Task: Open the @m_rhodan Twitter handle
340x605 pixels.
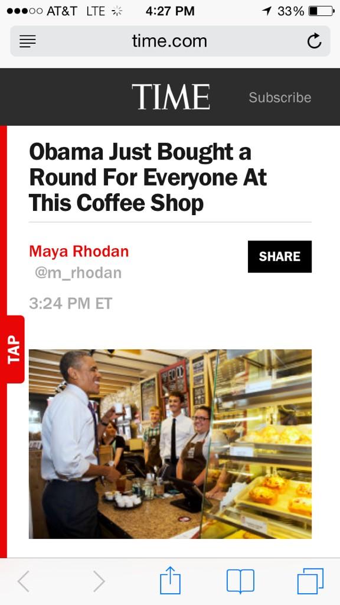Action: (x=79, y=273)
